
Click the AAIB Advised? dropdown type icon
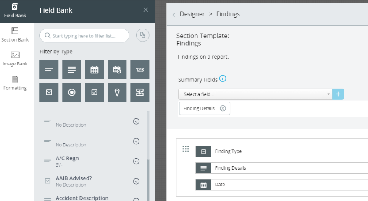pos(47,181)
